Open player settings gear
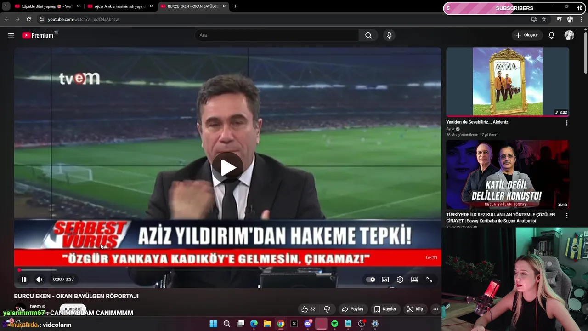 click(x=400, y=280)
